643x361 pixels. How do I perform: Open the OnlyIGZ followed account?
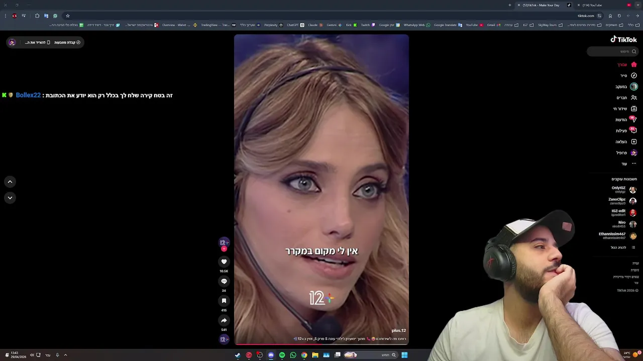(x=623, y=190)
